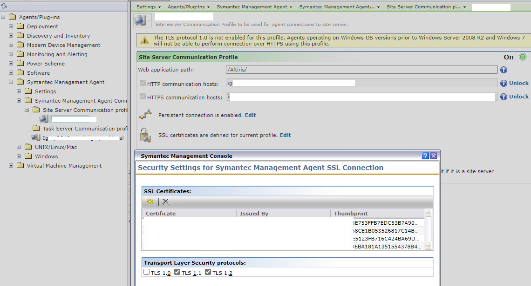This screenshot has width=531, height=286.
Task: Expand the Monitoring and Alerting node
Action: (11, 54)
